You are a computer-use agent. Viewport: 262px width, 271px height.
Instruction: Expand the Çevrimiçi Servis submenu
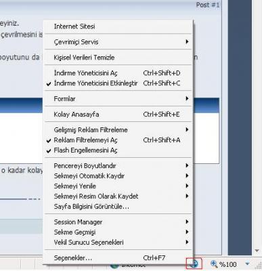(x=118, y=42)
